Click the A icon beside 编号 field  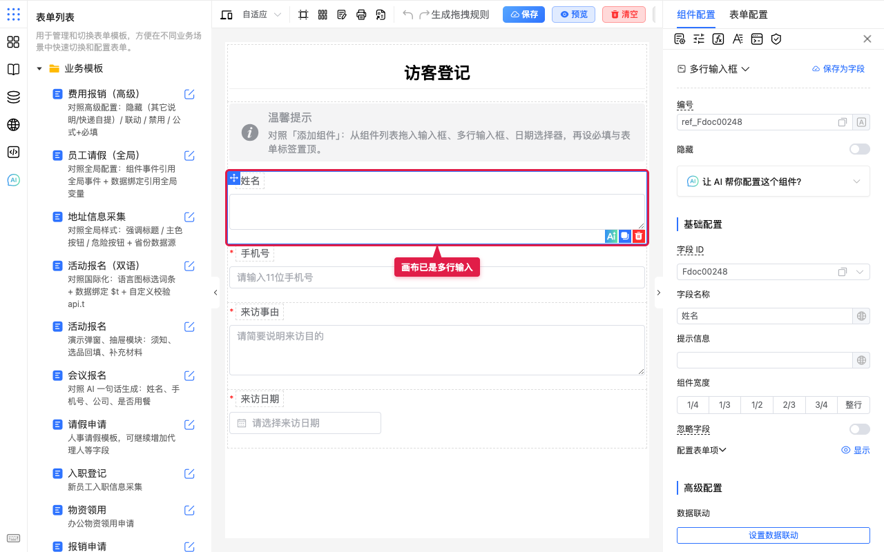pos(861,122)
